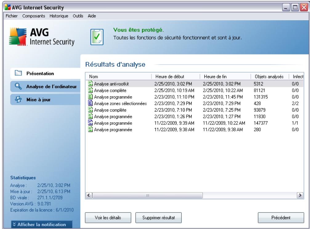310x229 pixels.
Task: Click the horizontal scrollbar thumb
Action: point(147,195)
